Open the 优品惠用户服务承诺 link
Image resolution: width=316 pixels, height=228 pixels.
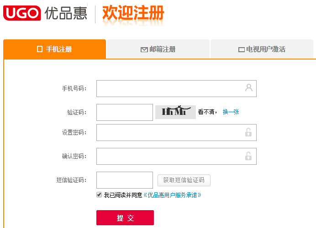click(173, 195)
